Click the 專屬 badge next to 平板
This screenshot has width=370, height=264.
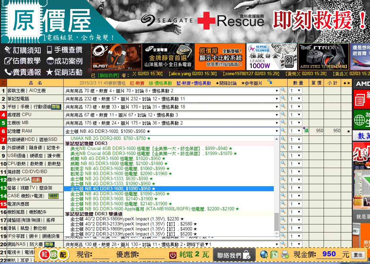point(56,107)
